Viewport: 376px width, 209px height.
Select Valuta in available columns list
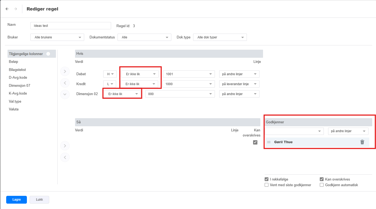[14, 109]
